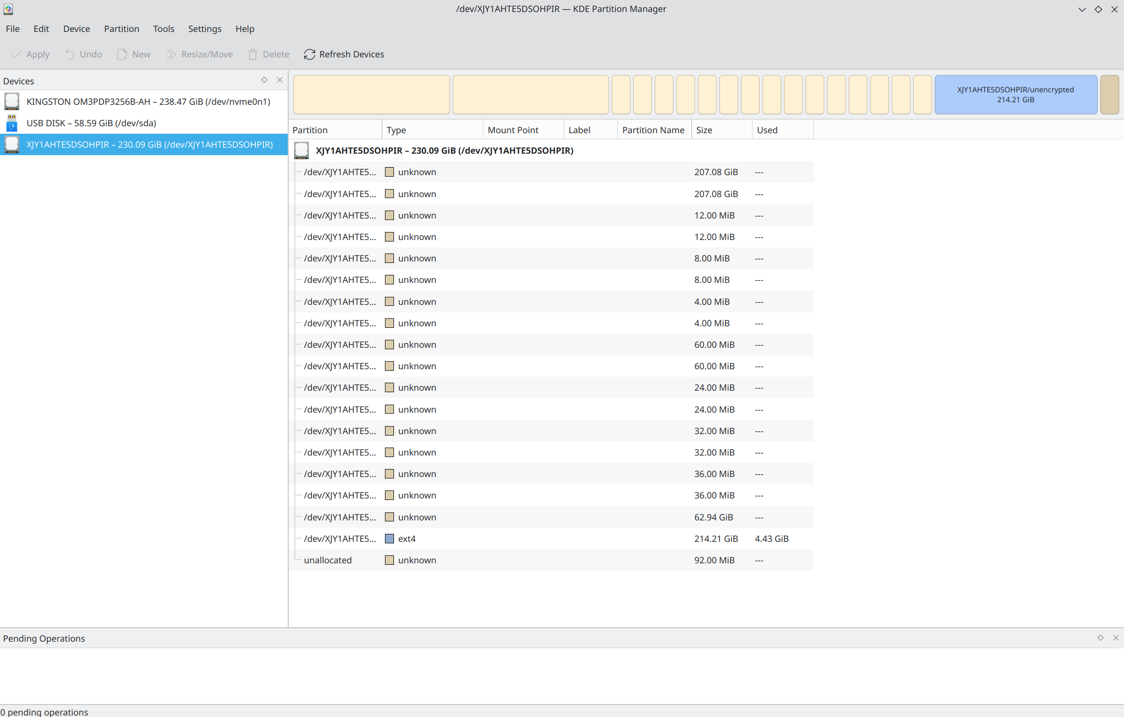Viewport: 1124px width, 717px height.
Task: Click the blue ext4 color swatch
Action: [389, 539]
